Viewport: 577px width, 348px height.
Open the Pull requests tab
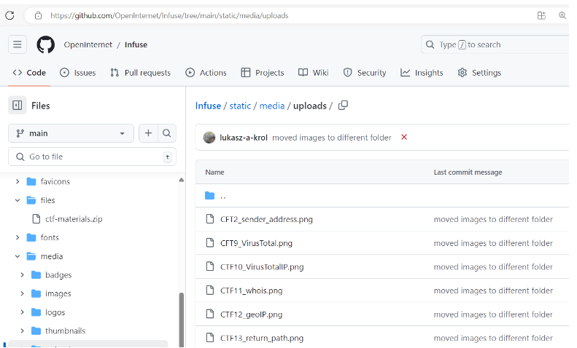tap(141, 73)
